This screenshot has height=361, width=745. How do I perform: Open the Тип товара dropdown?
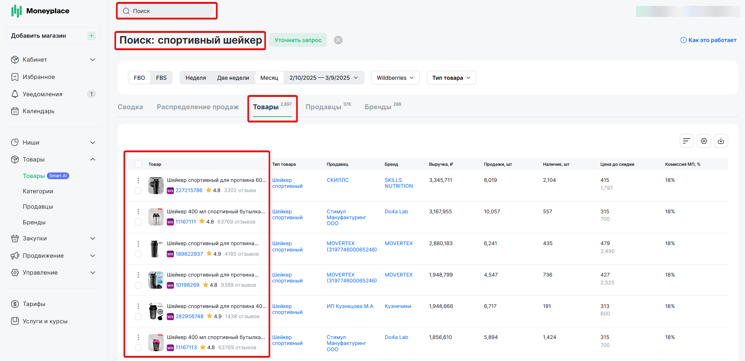(x=451, y=78)
